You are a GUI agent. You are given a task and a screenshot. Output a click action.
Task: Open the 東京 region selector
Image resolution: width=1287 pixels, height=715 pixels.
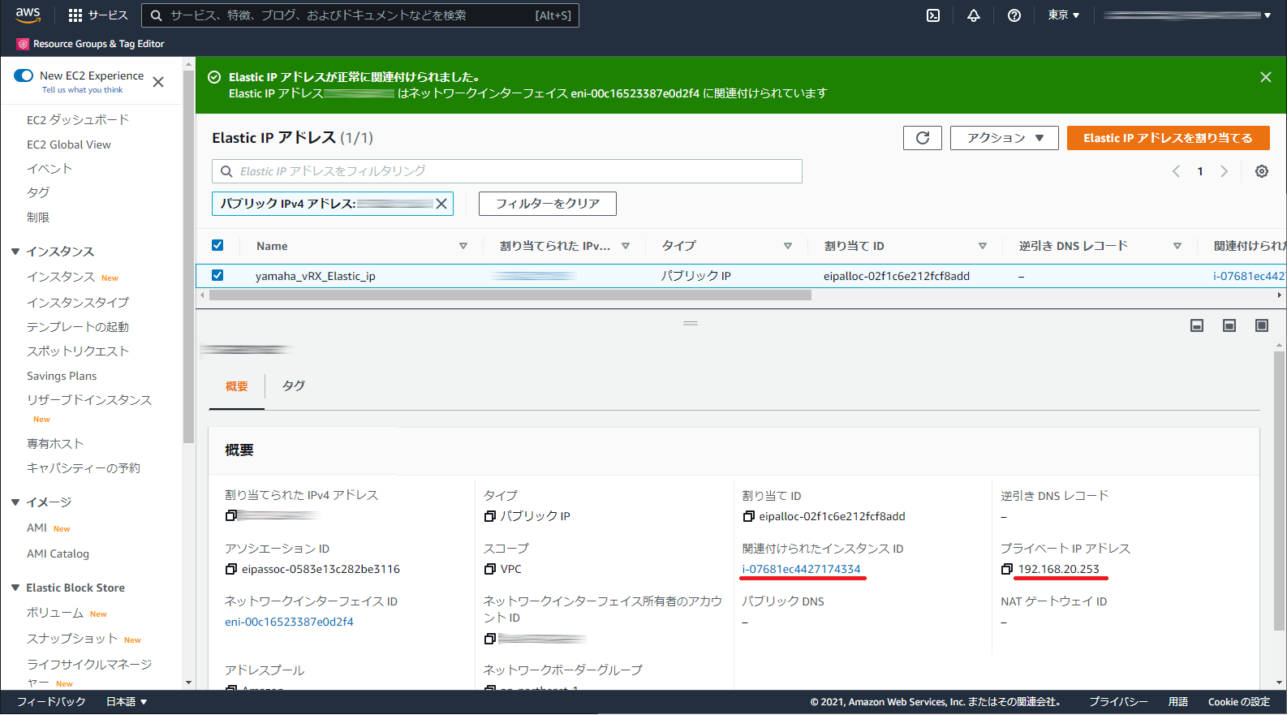[1063, 15]
